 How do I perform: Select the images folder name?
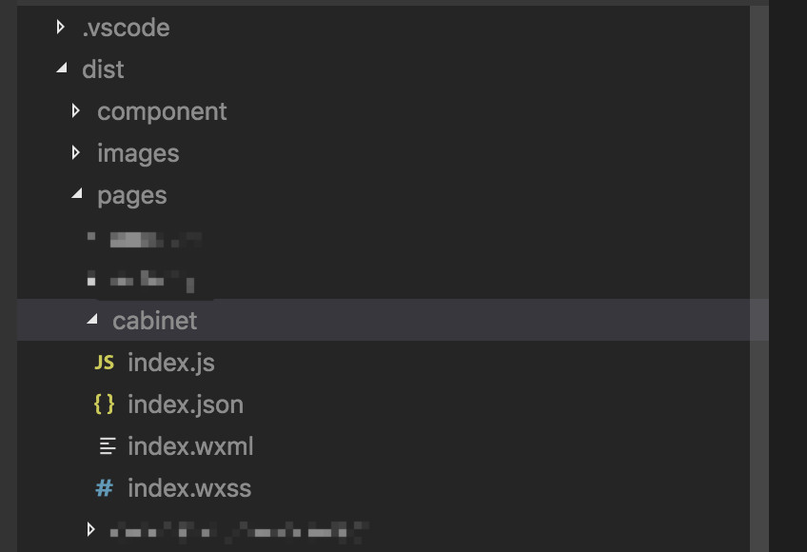[x=138, y=153]
